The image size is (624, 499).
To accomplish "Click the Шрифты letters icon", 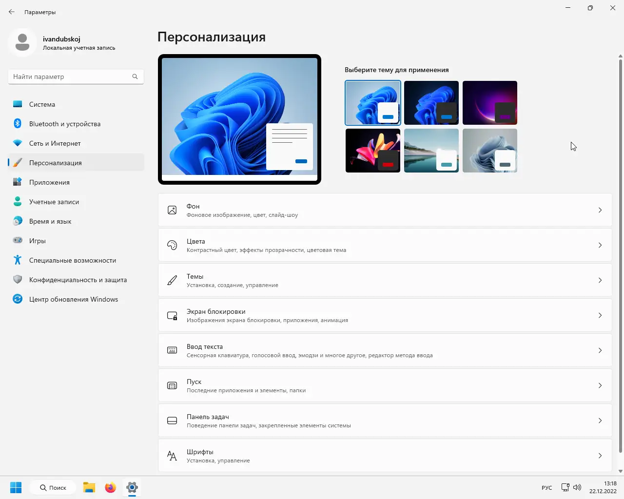I will (172, 456).
